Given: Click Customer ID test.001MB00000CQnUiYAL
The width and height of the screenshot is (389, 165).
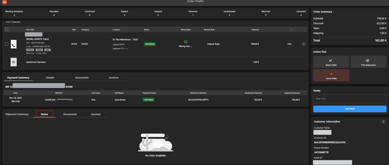Looking at the screenshot, I should (x=330, y=143).
